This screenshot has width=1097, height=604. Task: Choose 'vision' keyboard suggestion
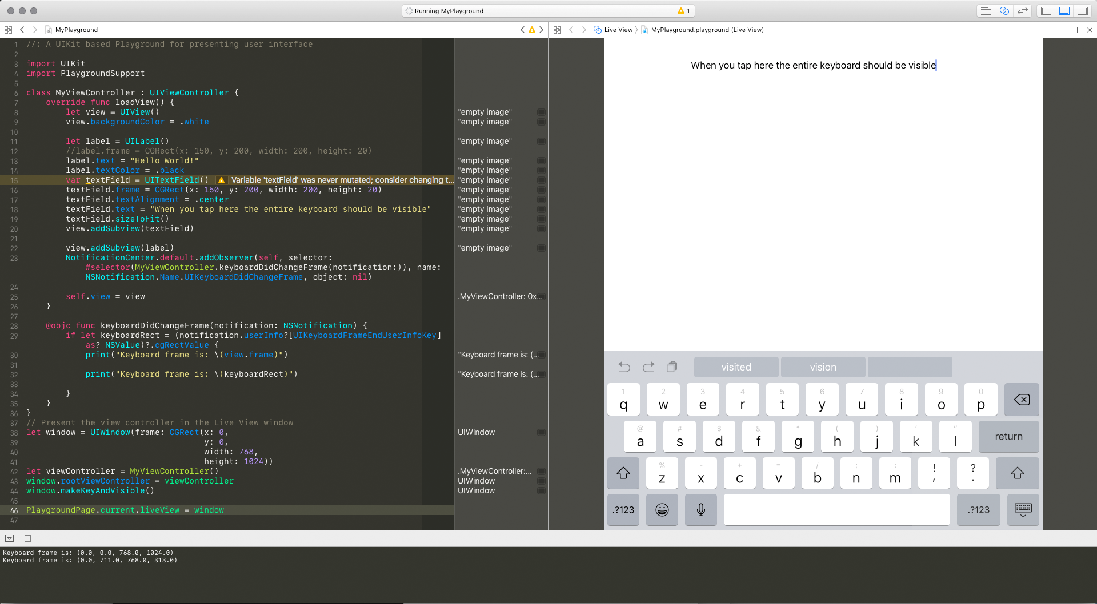click(823, 367)
